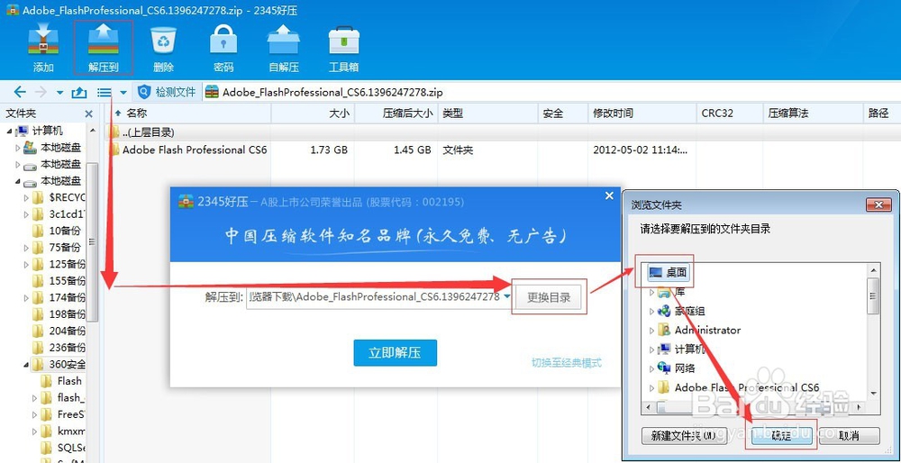Go back with the left arrow

tap(20, 92)
